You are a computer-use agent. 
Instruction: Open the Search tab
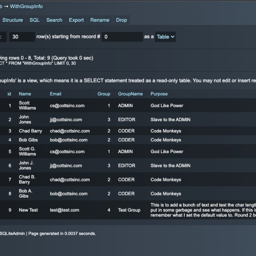click(x=54, y=20)
